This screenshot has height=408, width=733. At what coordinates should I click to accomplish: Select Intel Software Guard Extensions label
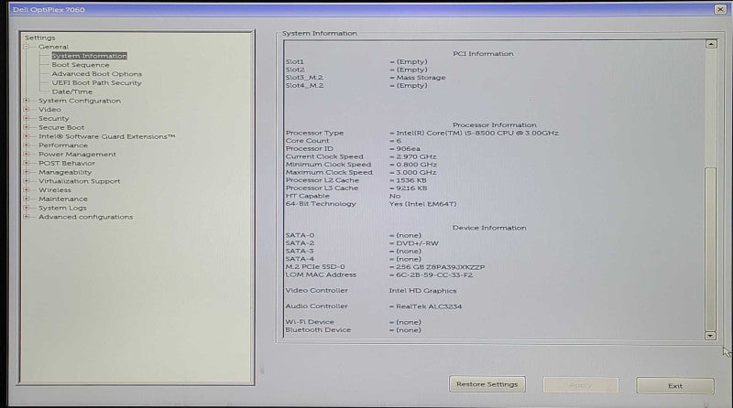point(106,136)
